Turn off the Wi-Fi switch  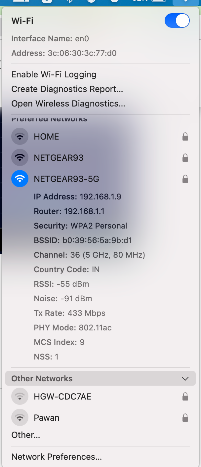click(177, 21)
